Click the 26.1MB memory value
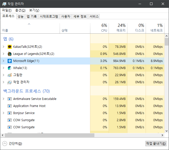Screen dimensions: 169x150 (120, 82)
